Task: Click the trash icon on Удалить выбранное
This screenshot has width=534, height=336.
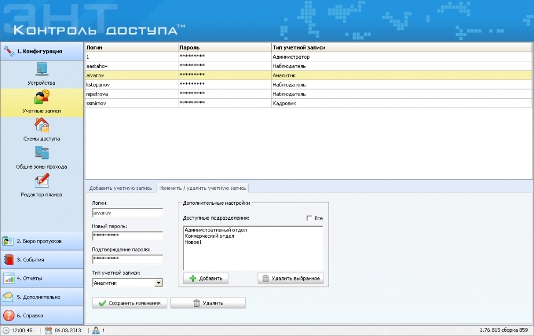Action: tap(265, 278)
